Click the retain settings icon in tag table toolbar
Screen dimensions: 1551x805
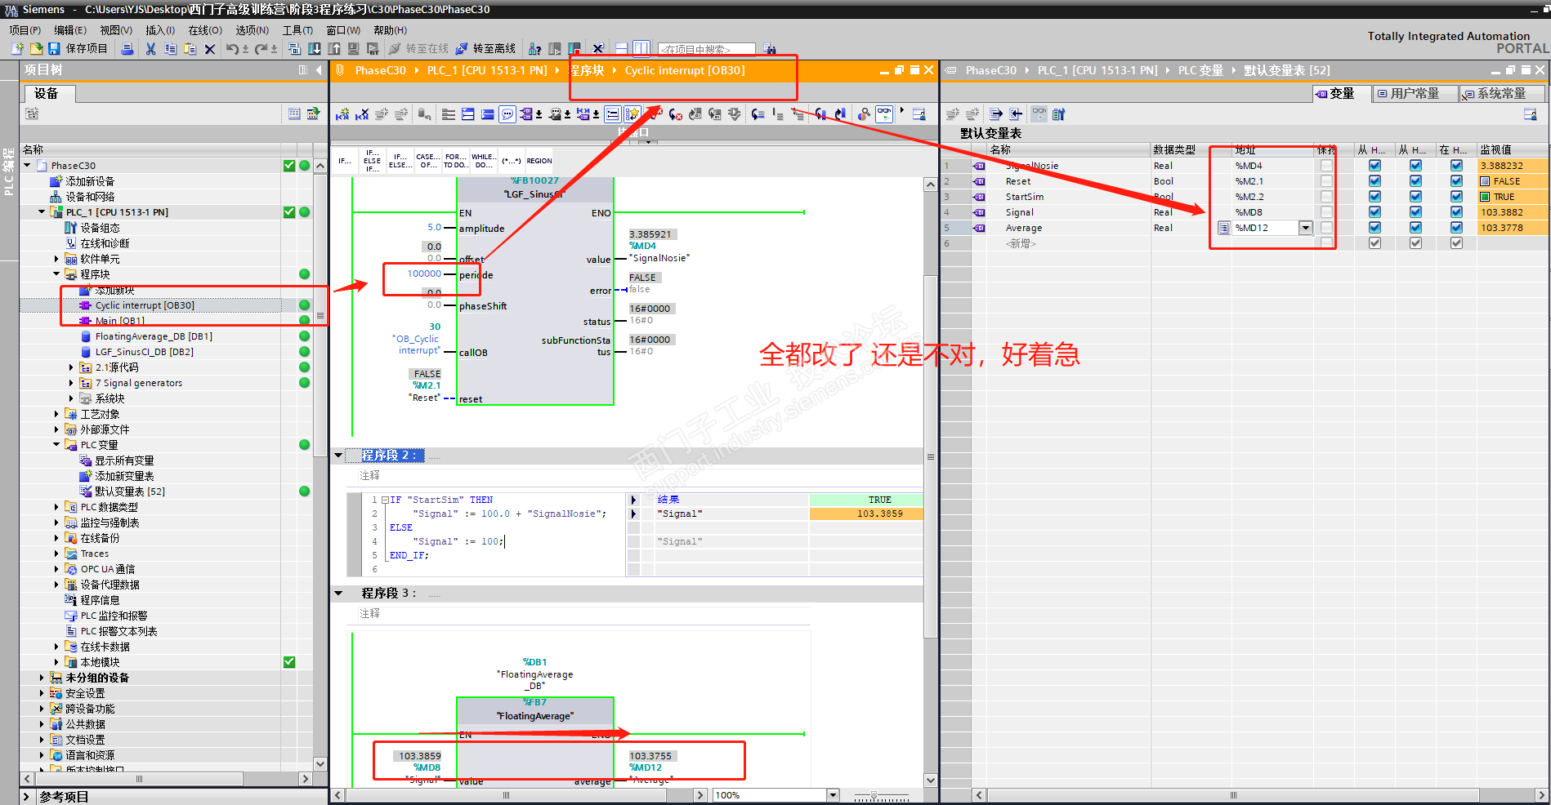(x=1059, y=114)
